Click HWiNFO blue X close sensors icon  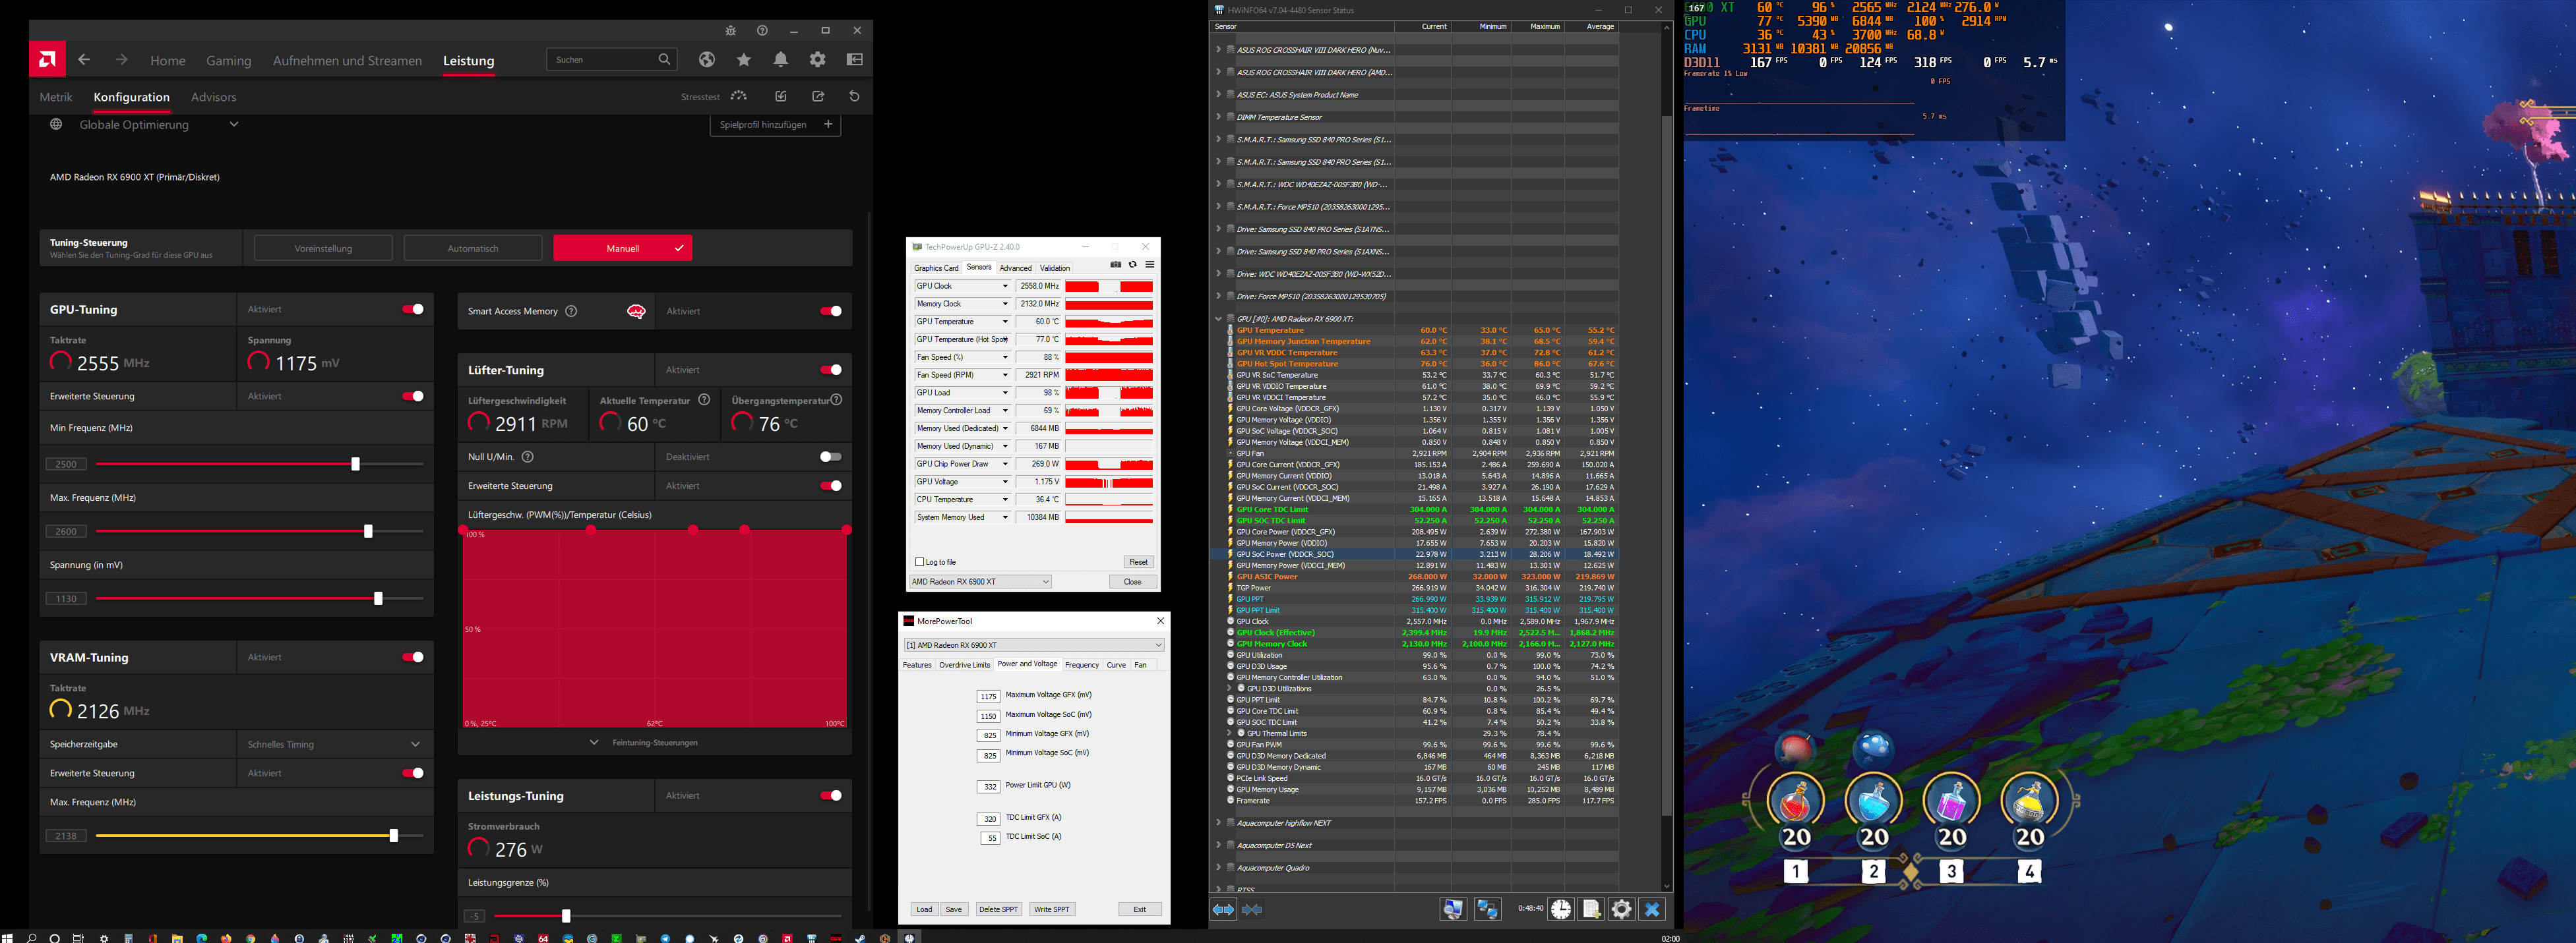click(1652, 909)
